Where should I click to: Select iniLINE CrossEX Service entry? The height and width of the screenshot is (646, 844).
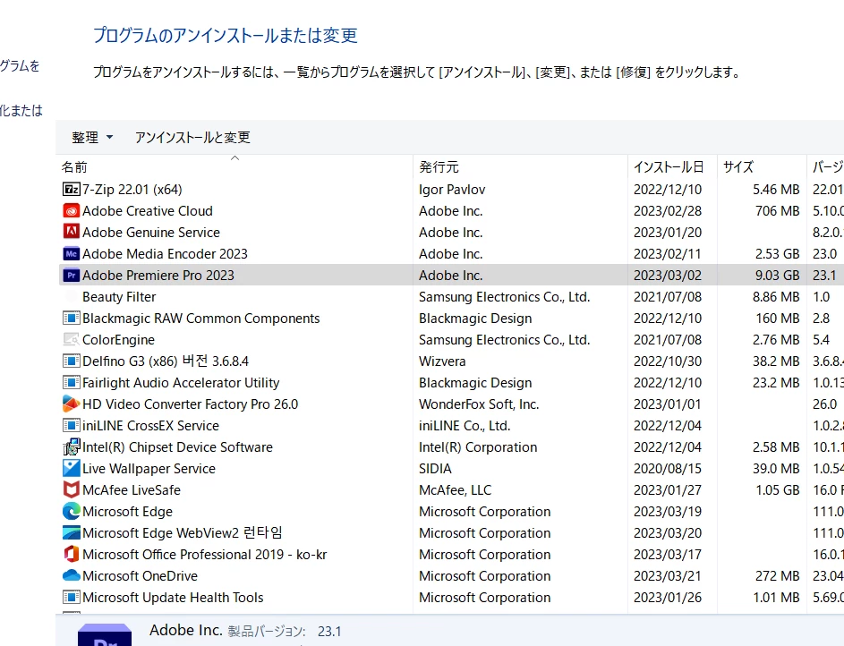(150, 426)
